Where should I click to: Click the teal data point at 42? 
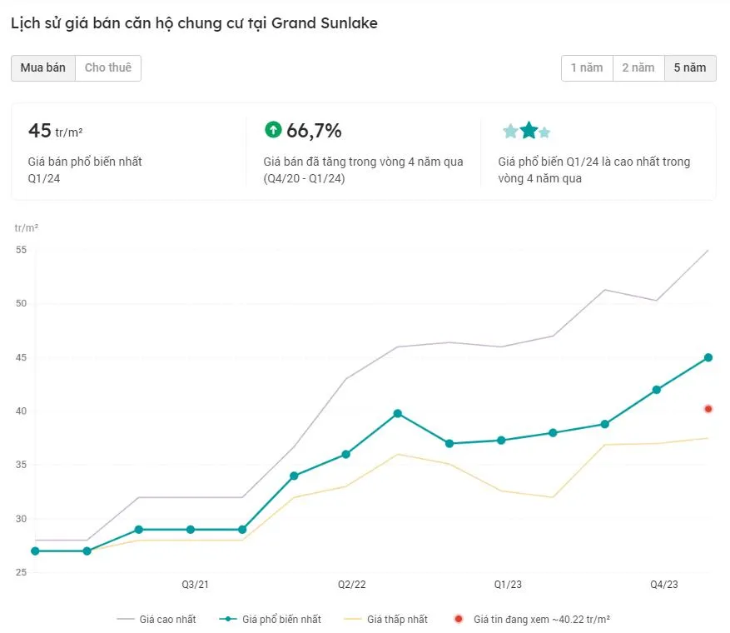click(657, 390)
